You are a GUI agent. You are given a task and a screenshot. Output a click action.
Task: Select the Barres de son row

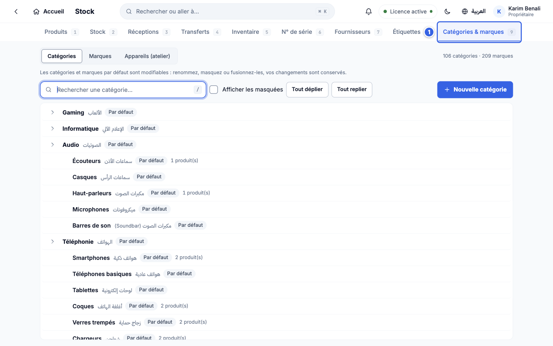276,225
